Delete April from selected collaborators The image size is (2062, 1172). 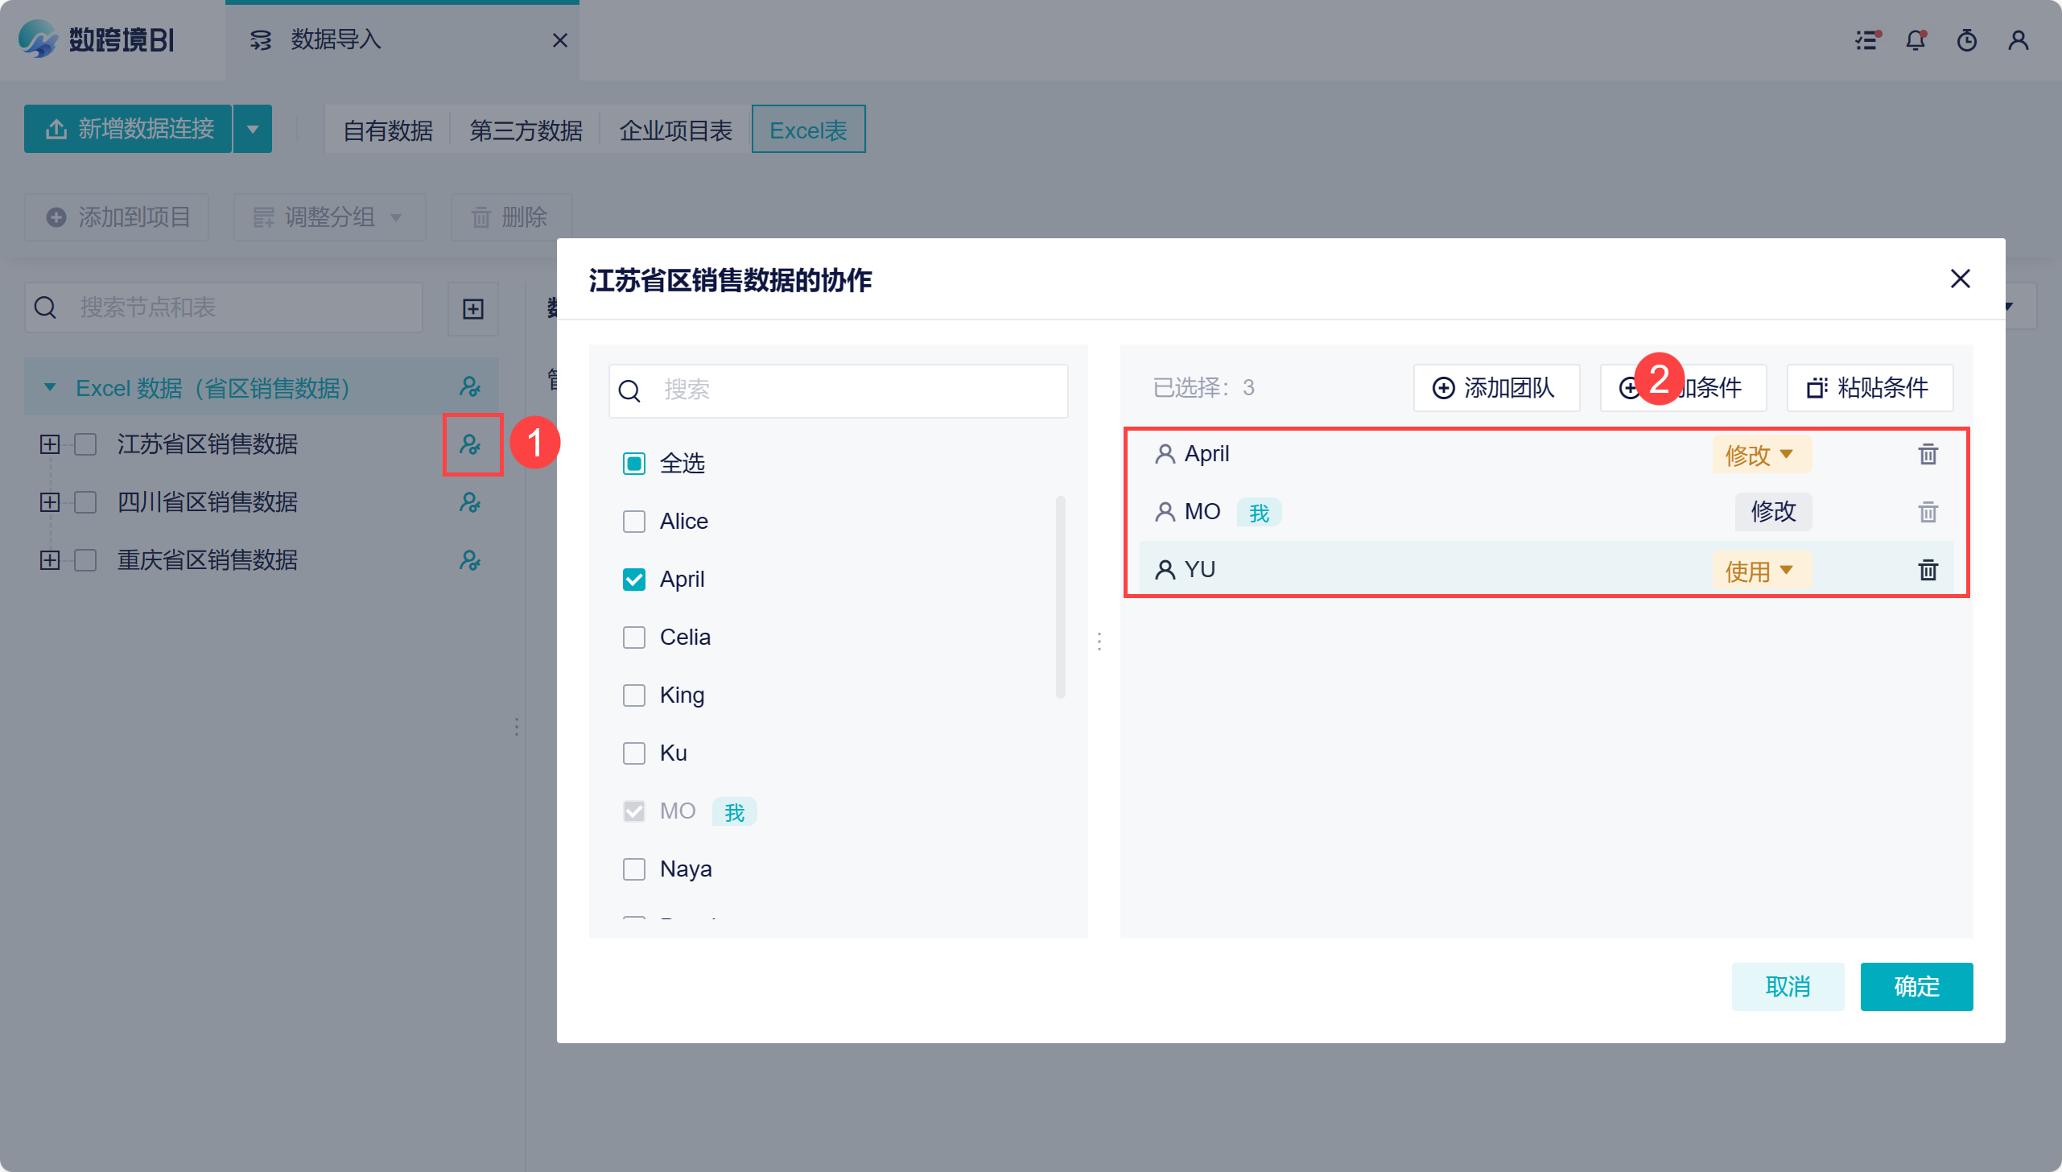pyautogui.click(x=1928, y=454)
